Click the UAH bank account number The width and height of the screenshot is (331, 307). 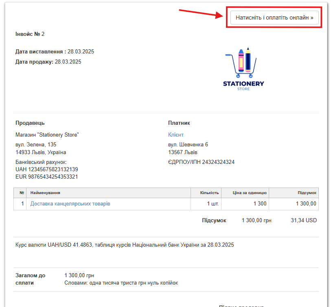click(46, 169)
